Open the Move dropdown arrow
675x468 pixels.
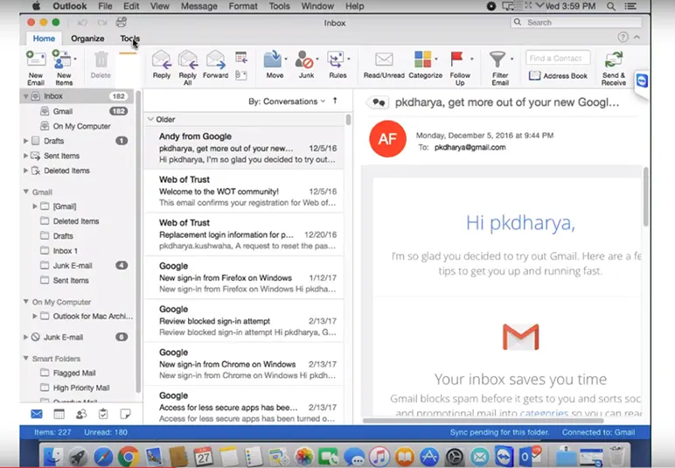click(x=286, y=59)
